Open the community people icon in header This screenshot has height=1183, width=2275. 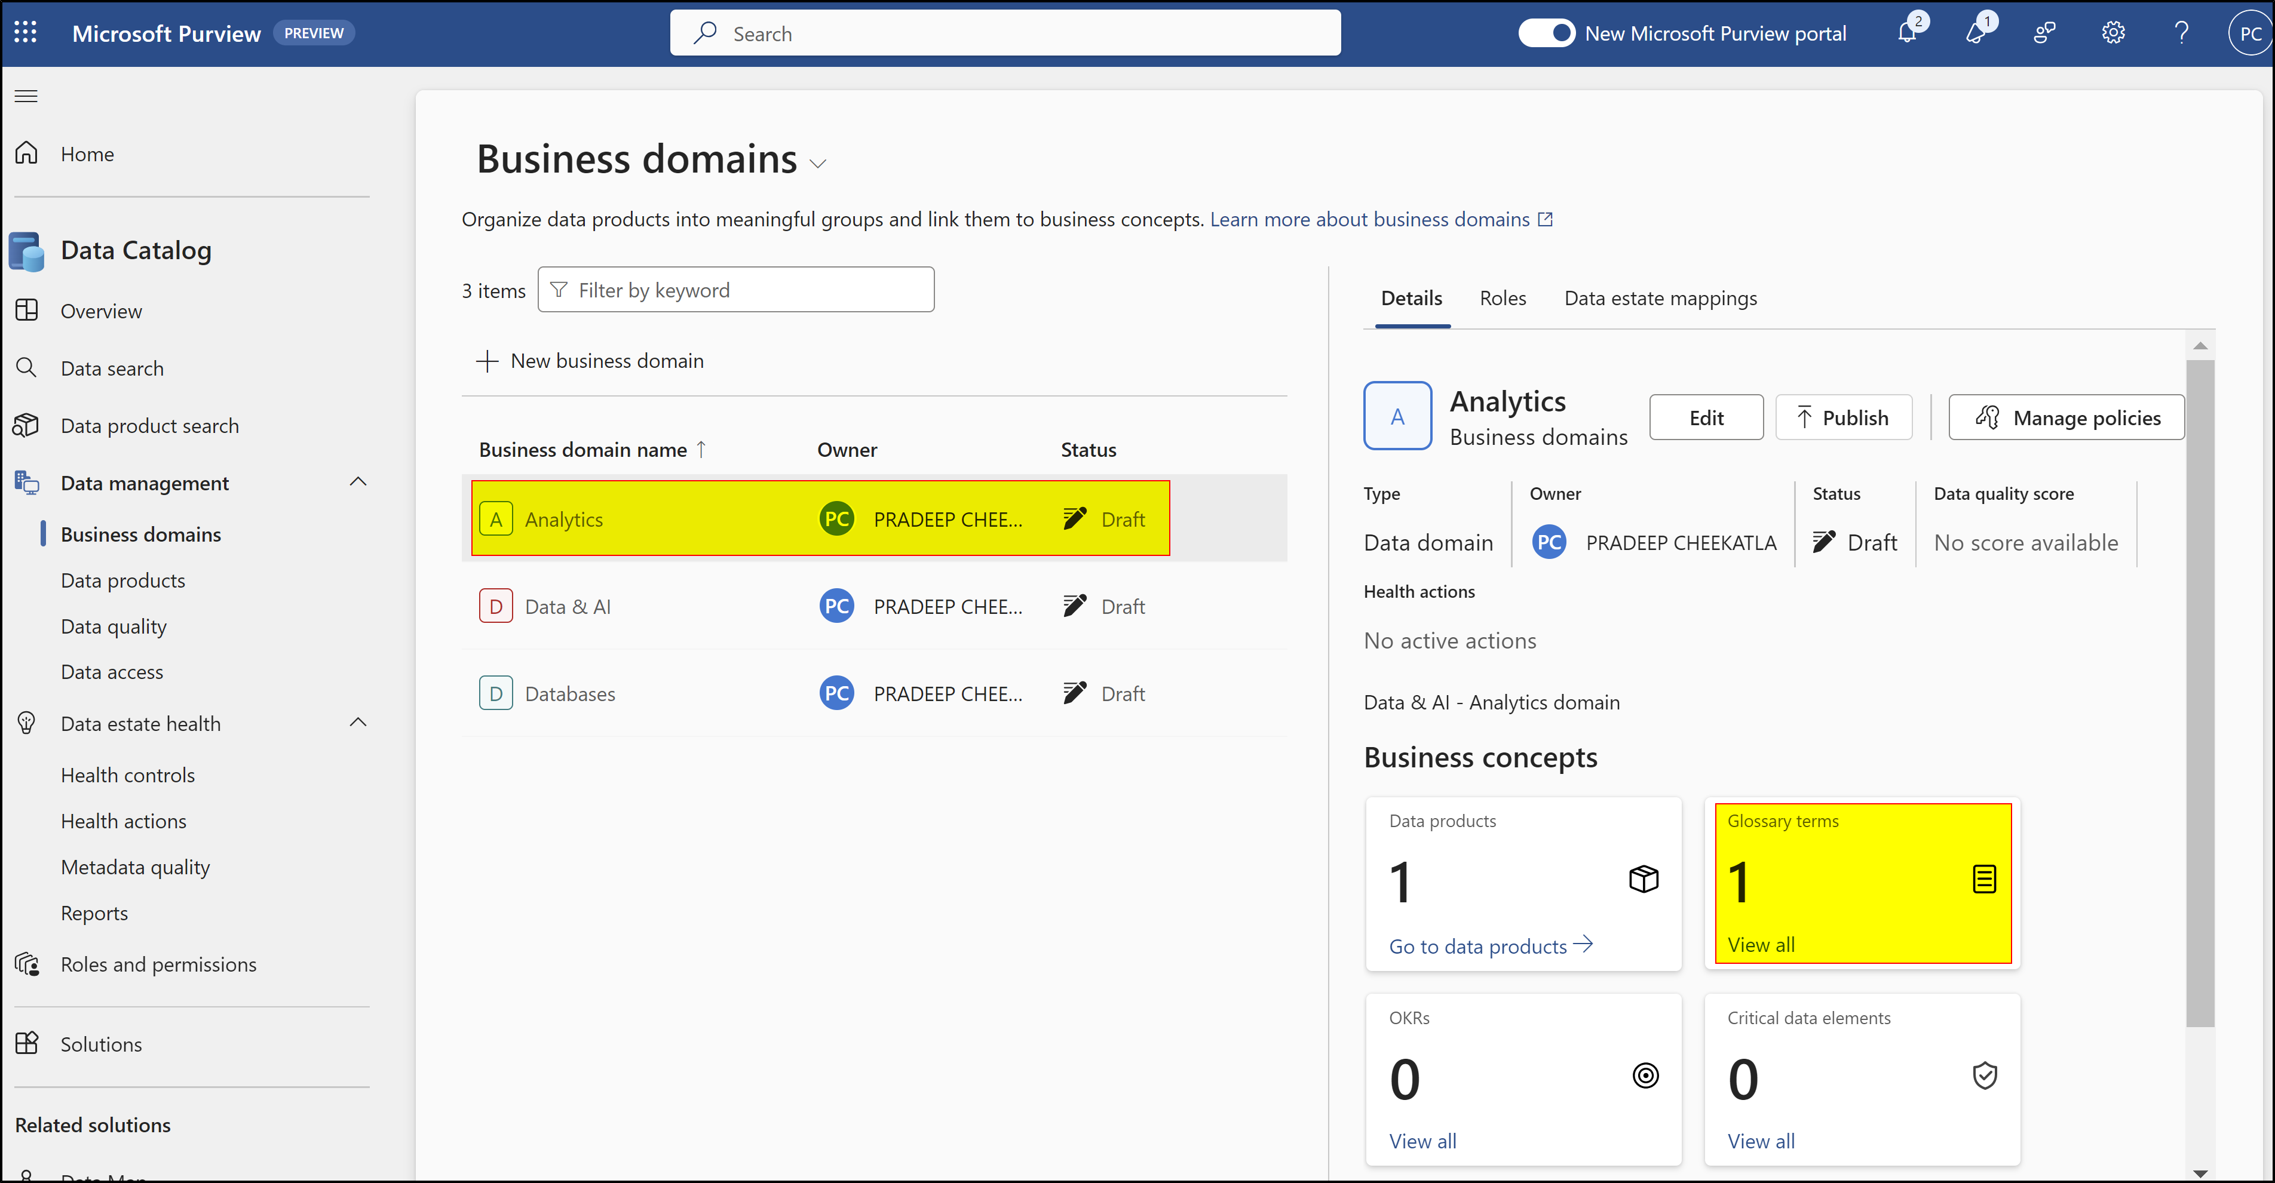point(2044,33)
